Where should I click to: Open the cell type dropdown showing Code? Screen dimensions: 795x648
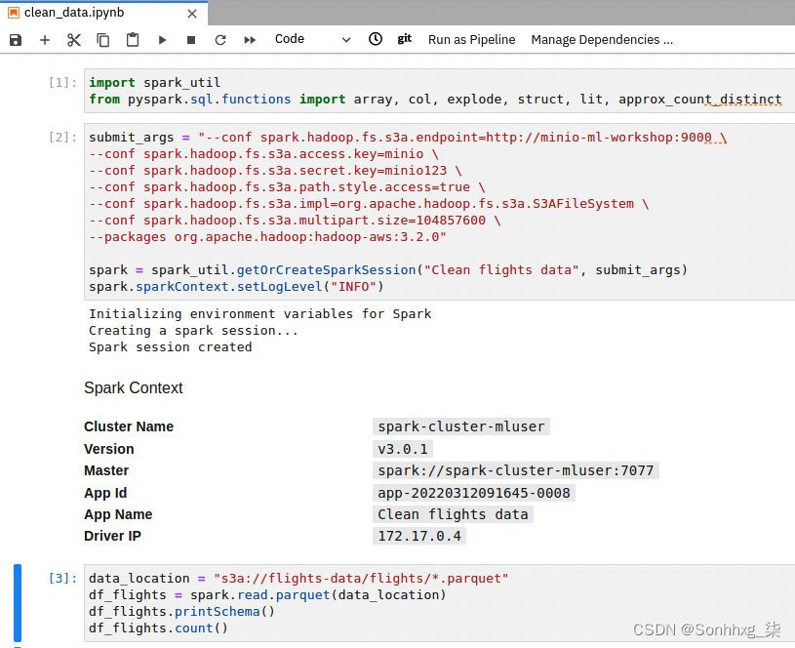[x=312, y=39]
